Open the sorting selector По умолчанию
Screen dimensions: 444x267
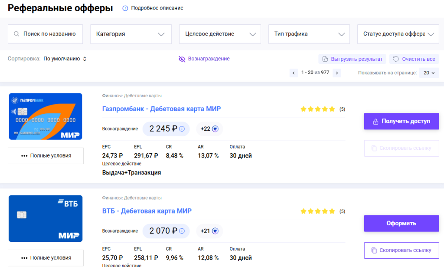[x=65, y=59]
